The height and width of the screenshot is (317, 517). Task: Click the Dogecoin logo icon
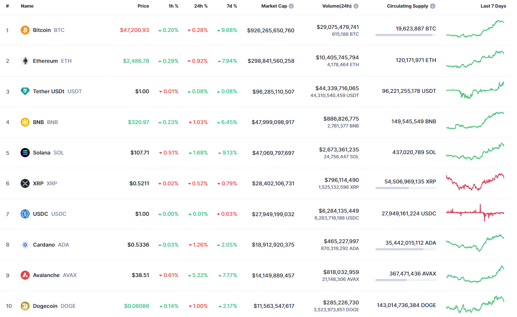[x=25, y=306]
